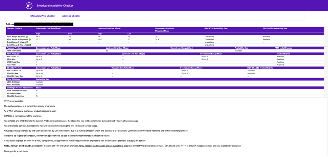Click the Y status for WLR Withdrawal
This screenshot has height=157, width=328.
[36, 93]
